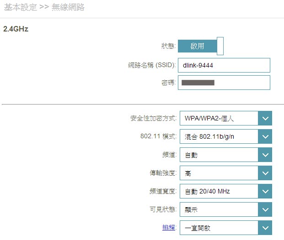Expand the 頻道 dropdown arrow
This screenshot has width=284, height=240.
coord(265,155)
